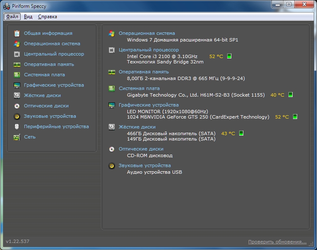317x250 pixels.
Task: Click the network card icon beside sidebar Сеть
Action: 17,137
